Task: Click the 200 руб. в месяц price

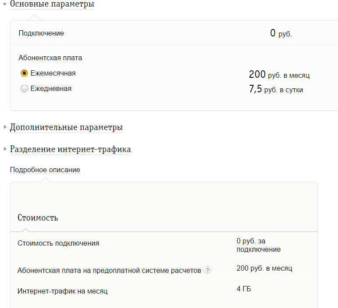Action: (279, 75)
